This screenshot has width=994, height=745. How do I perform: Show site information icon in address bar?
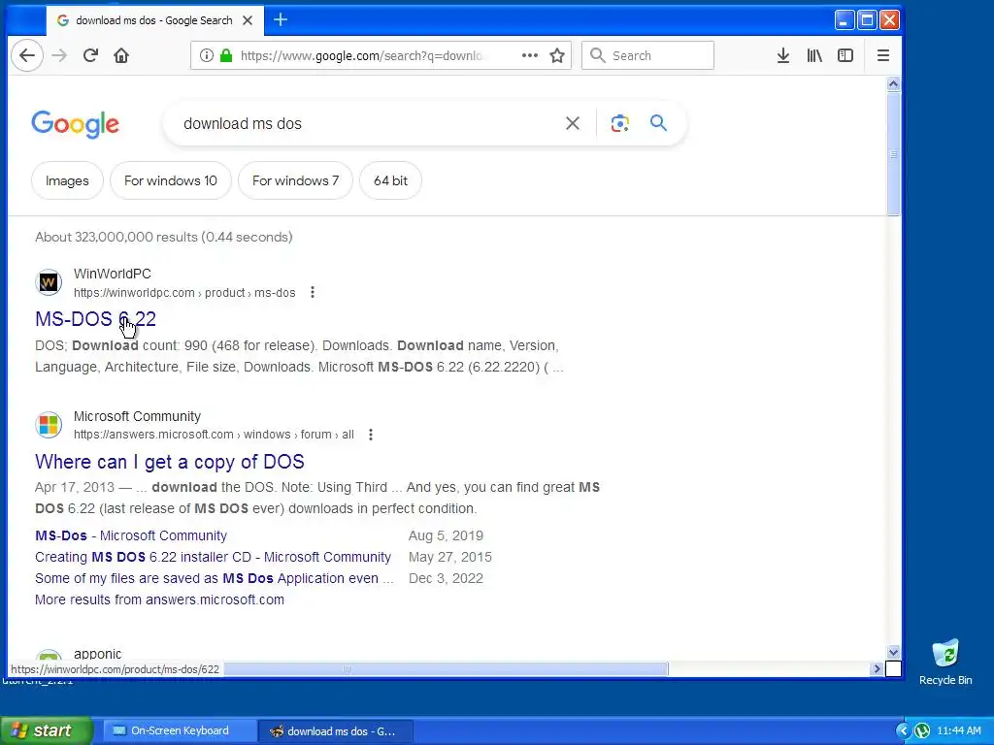pyautogui.click(x=207, y=55)
